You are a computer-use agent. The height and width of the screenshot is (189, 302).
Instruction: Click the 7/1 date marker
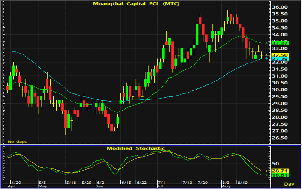[x=161, y=183]
